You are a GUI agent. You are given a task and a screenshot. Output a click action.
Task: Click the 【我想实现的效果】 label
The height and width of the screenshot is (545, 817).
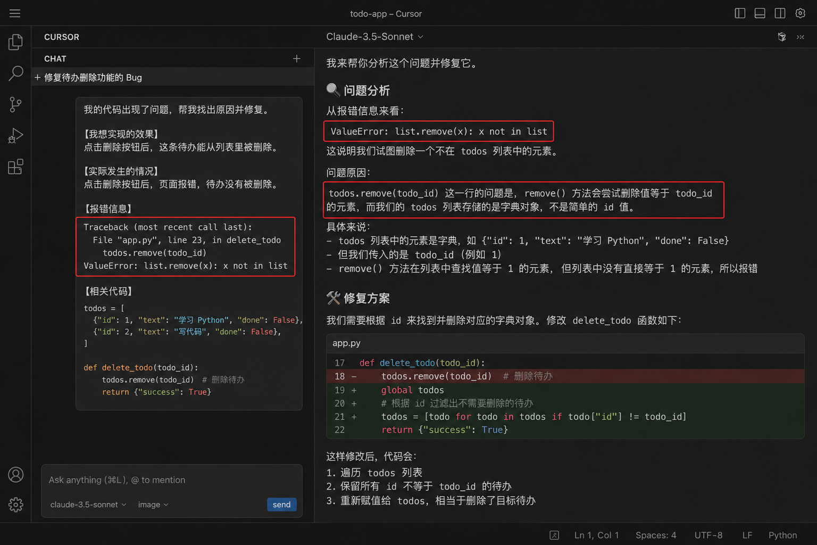pyautogui.click(x=122, y=134)
